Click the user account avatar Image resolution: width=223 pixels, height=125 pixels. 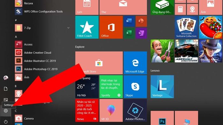coord(6,78)
